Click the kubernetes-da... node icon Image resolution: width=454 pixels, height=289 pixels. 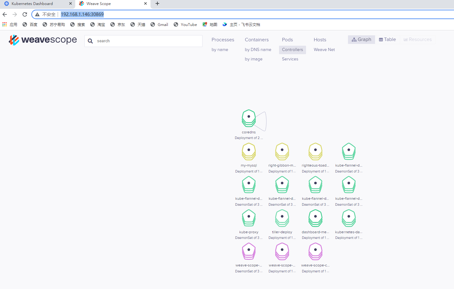click(349, 218)
